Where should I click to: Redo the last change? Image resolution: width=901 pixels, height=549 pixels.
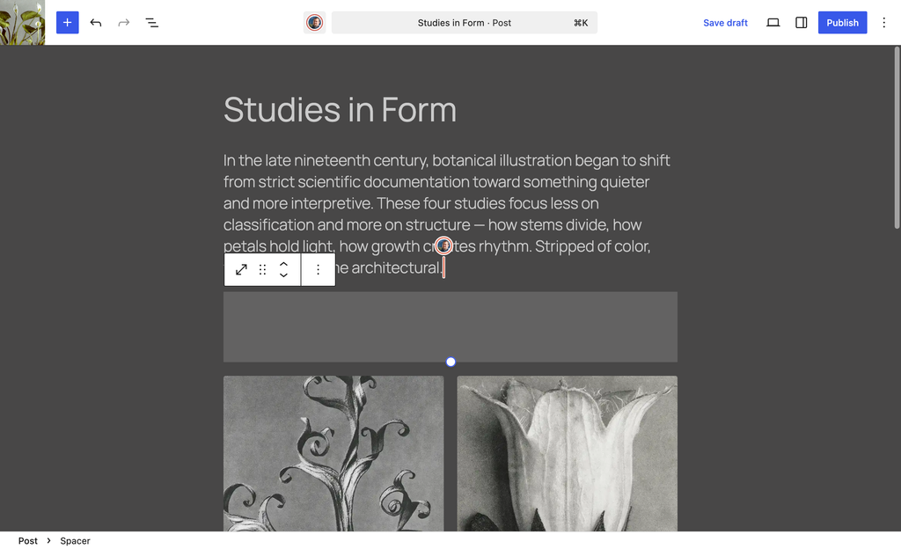[x=123, y=22]
